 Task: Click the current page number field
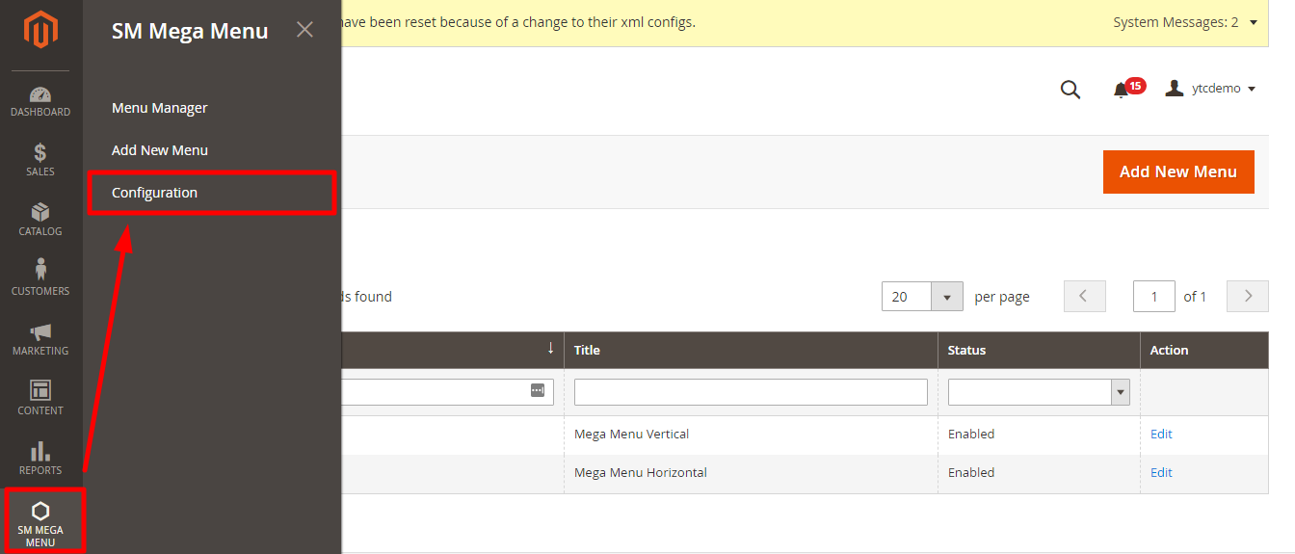coord(1154,297)
